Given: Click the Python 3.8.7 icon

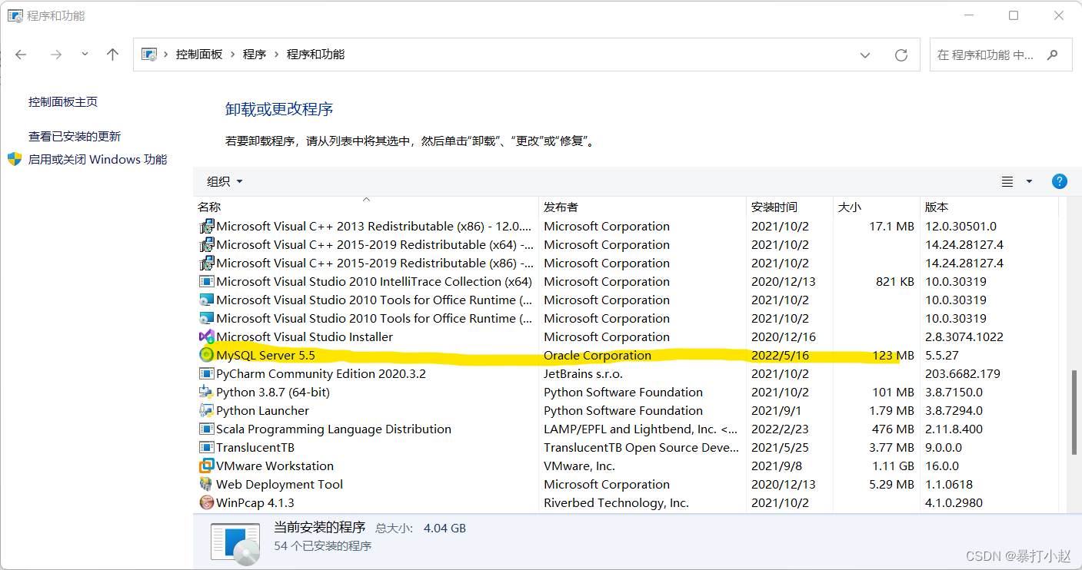Looking at the screenshot, I should click(206, 392).
